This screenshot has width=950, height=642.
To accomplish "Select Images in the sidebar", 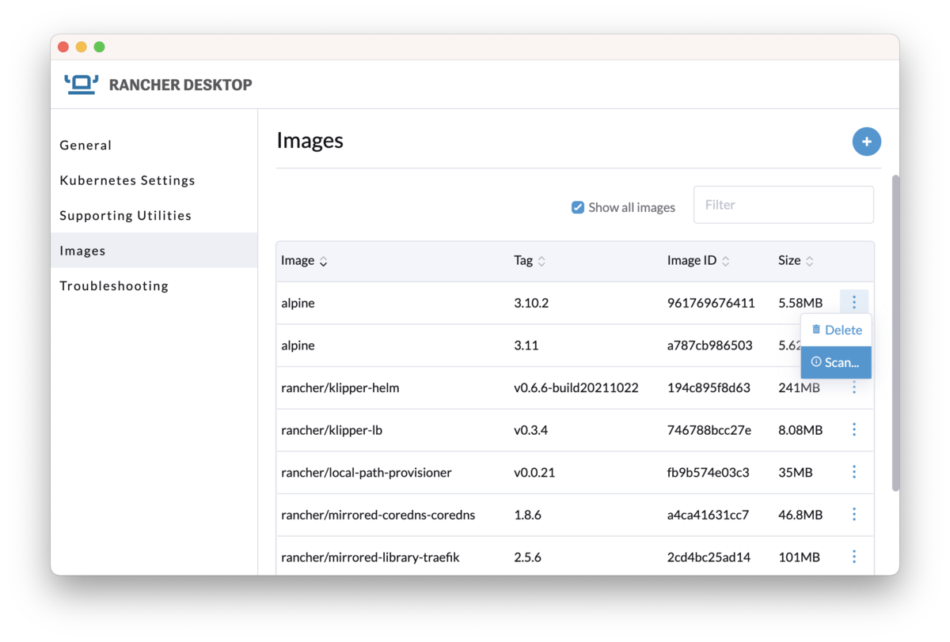I will pos(154,250).
